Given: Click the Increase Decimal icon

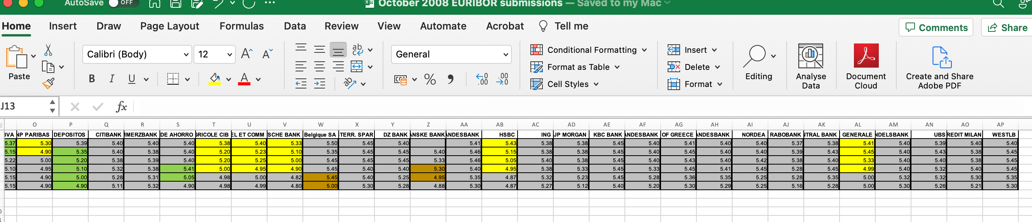Looking at the screenshot, I should tap(482, 79).
